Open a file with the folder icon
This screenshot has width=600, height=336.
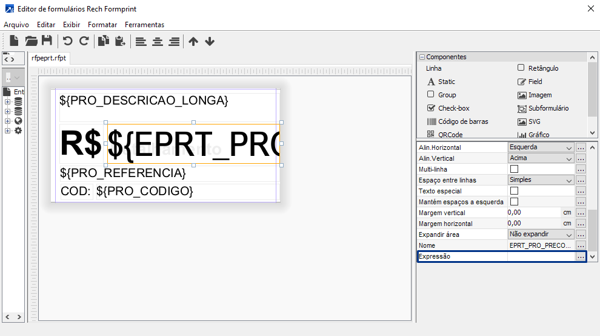(31, 41)
